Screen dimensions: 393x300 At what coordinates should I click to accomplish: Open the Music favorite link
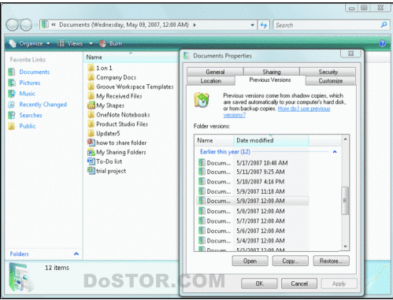[x=27, y=94]
